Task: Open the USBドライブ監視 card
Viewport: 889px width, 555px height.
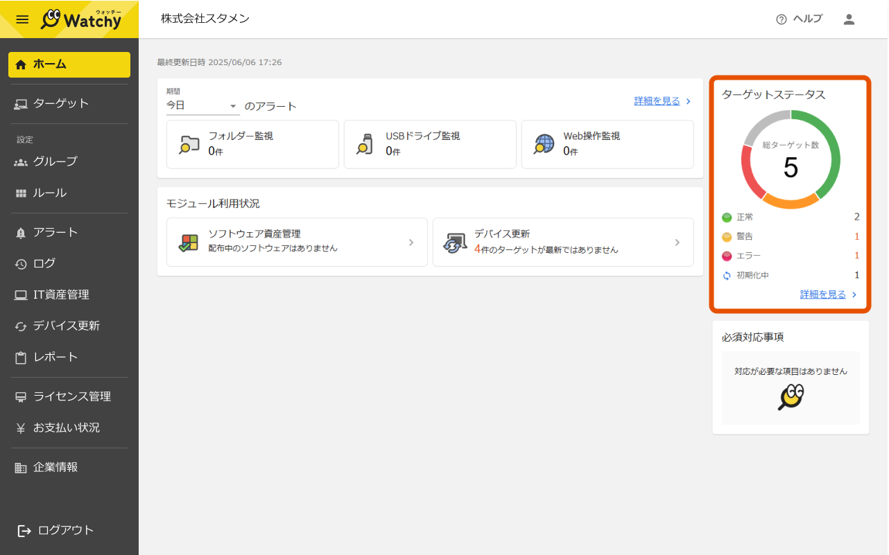Action: [x=430, y=144]
